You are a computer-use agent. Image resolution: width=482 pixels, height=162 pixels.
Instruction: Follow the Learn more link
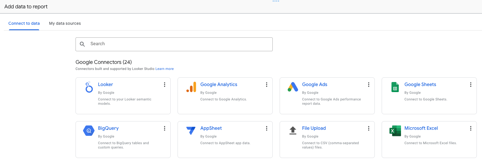pyautogui.click(x=164, y=69)
